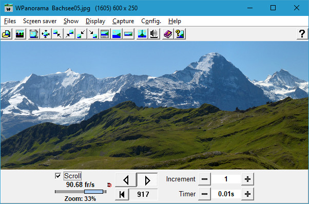Screen dimensions: 309x204
Task: Click the Increment value field showing 1
Action: [226, 179]
